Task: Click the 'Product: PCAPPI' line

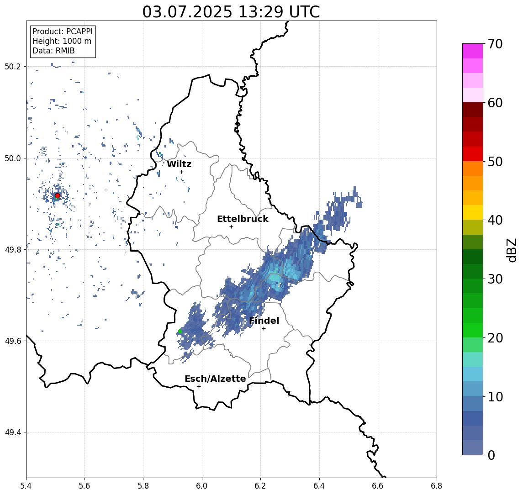Action: pyautogui.click(x=63, y=32)
